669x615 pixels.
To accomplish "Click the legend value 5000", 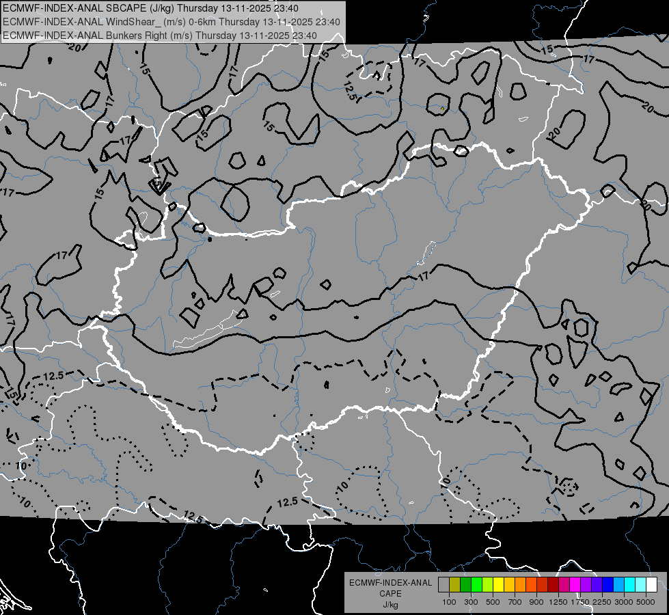I will pos(646,602).
